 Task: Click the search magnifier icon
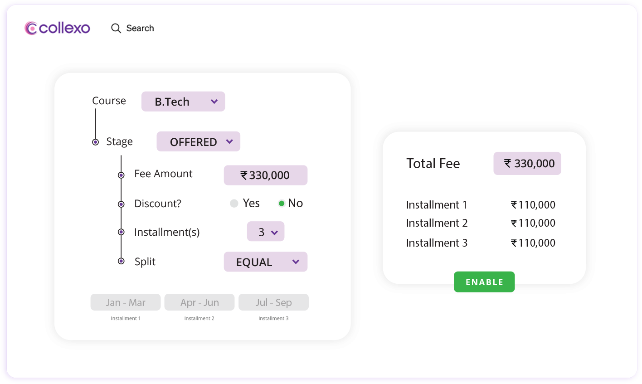coord(116,28)
